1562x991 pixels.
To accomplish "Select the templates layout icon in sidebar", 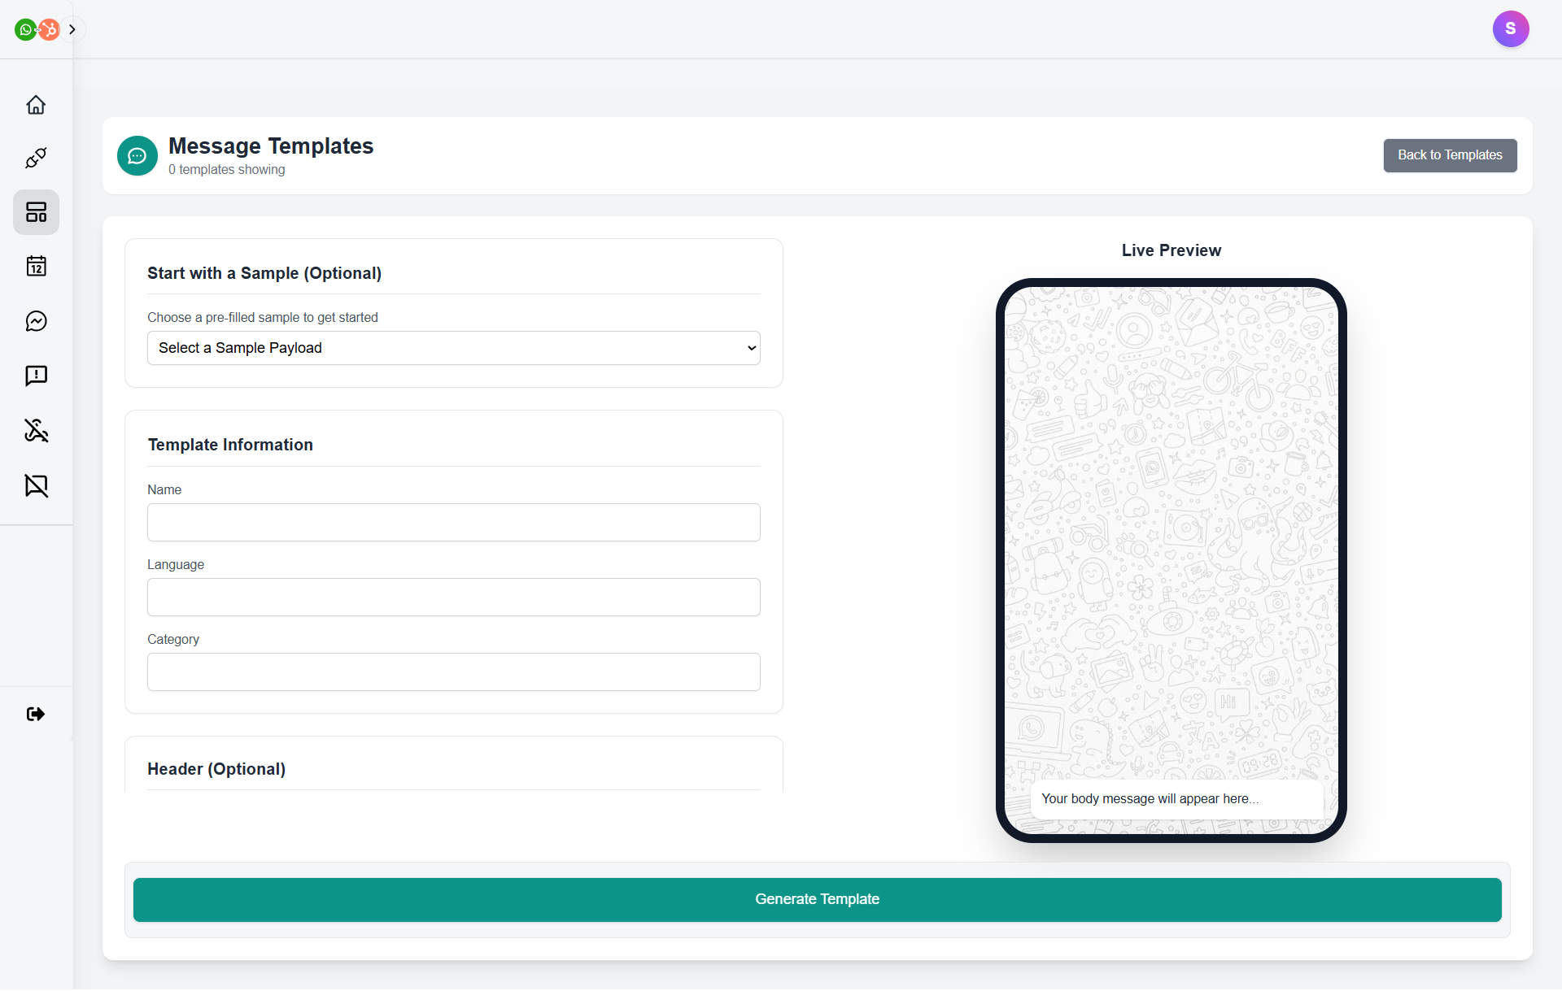I will pos(36,212).
